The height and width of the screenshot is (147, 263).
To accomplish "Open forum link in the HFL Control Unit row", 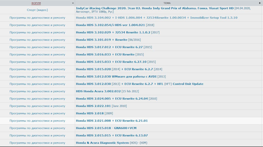I will (38, 84).
